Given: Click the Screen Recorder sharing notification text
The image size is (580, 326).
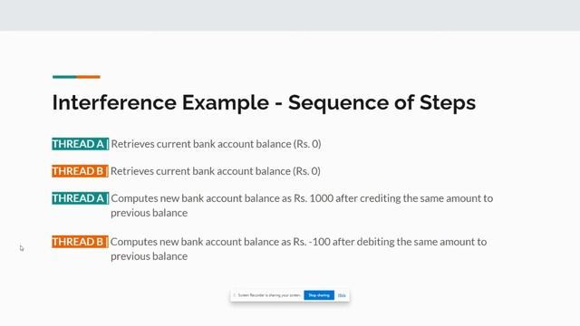Looking at the screenshot, I should (x=269, y=295).
